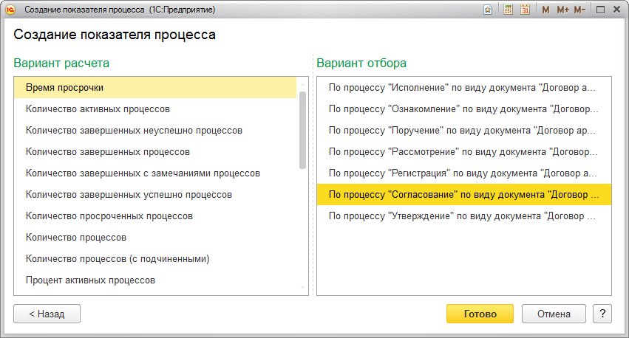
Task: Maximize the dialog window
Action: click(600, 10)
